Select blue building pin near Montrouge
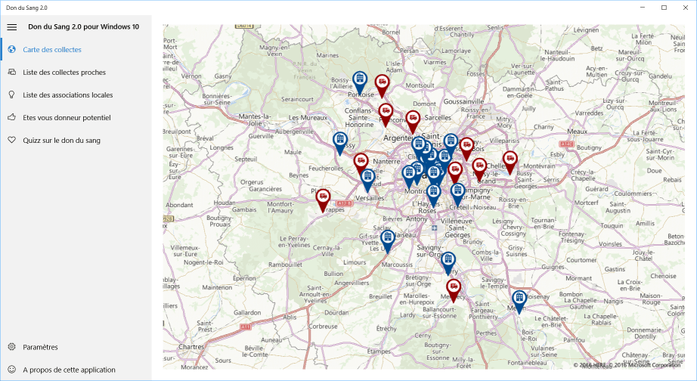 (409, 175)
